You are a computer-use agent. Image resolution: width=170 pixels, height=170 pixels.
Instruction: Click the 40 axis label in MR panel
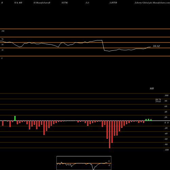166,112
